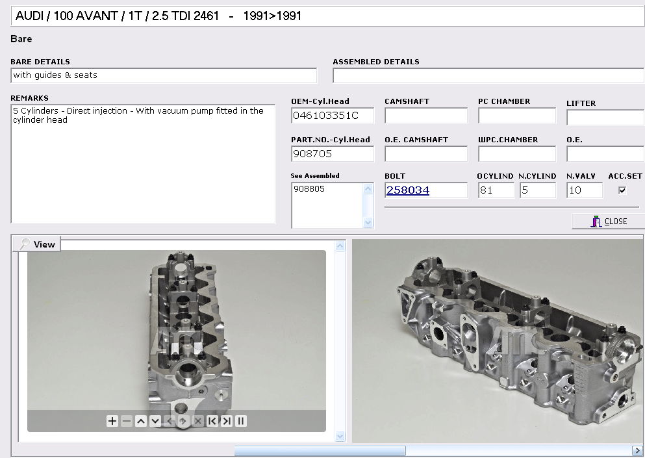Viewport: 645px width, 458px height.
Task: Pause the image slideshow
Action: tap(241, 421)
